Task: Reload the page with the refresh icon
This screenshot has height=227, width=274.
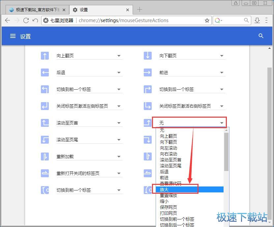Action: (26, 20)
